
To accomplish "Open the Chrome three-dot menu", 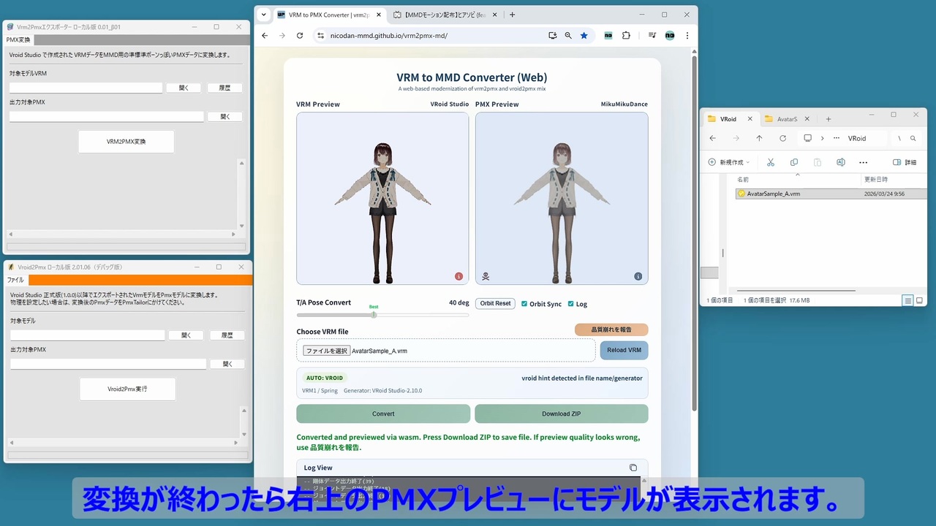I will pyautogui.click(x=687, y=35).
